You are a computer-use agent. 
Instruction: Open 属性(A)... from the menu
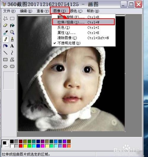click(83, 33)
